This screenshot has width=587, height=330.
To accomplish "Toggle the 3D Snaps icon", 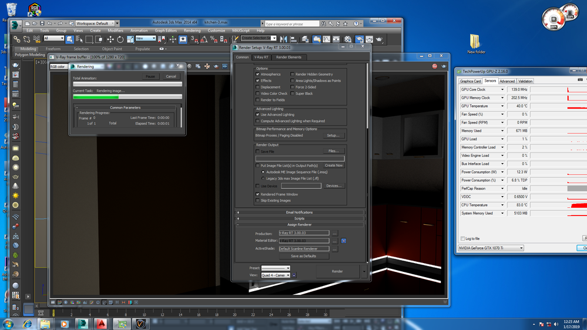I will (x=194, y=39).
